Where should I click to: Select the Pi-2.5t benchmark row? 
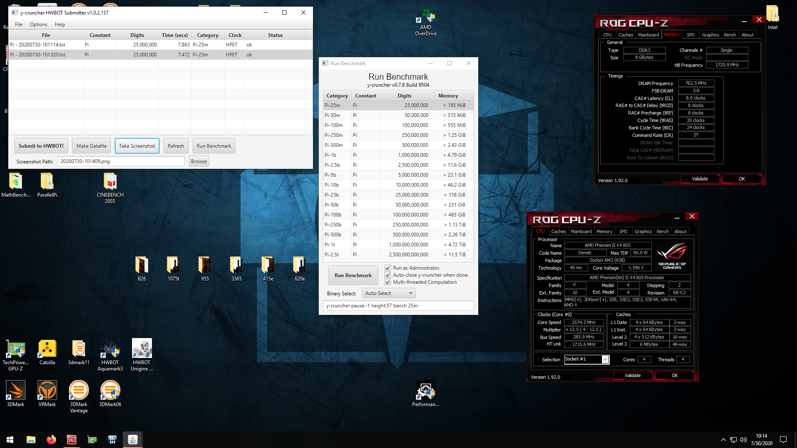pos(398,255)
